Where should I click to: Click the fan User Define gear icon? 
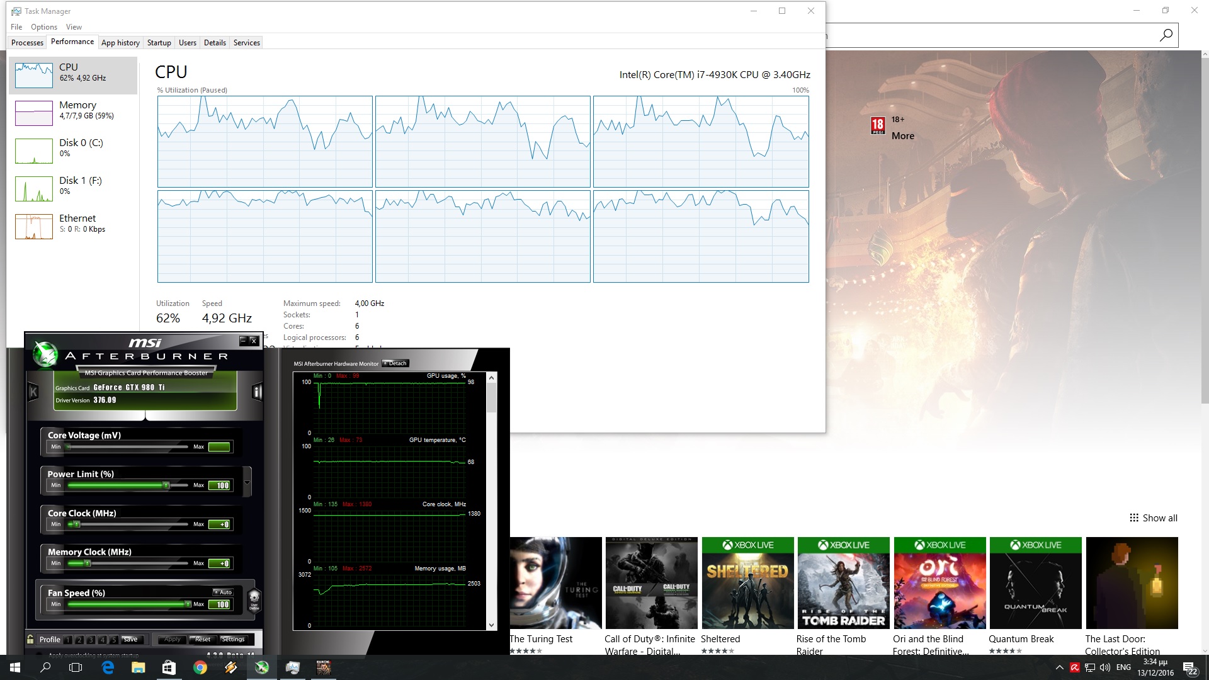tap(254, 599)
